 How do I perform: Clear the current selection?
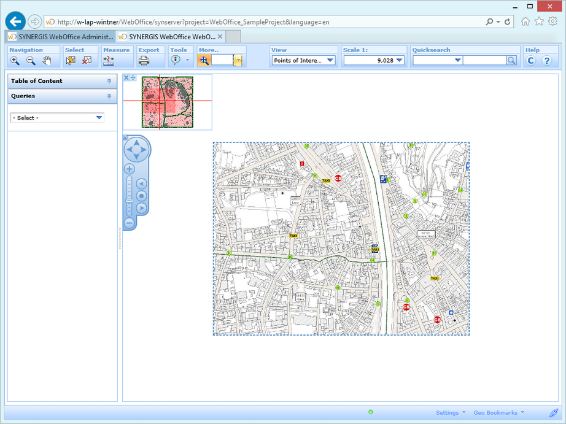[x=87, y=60]
